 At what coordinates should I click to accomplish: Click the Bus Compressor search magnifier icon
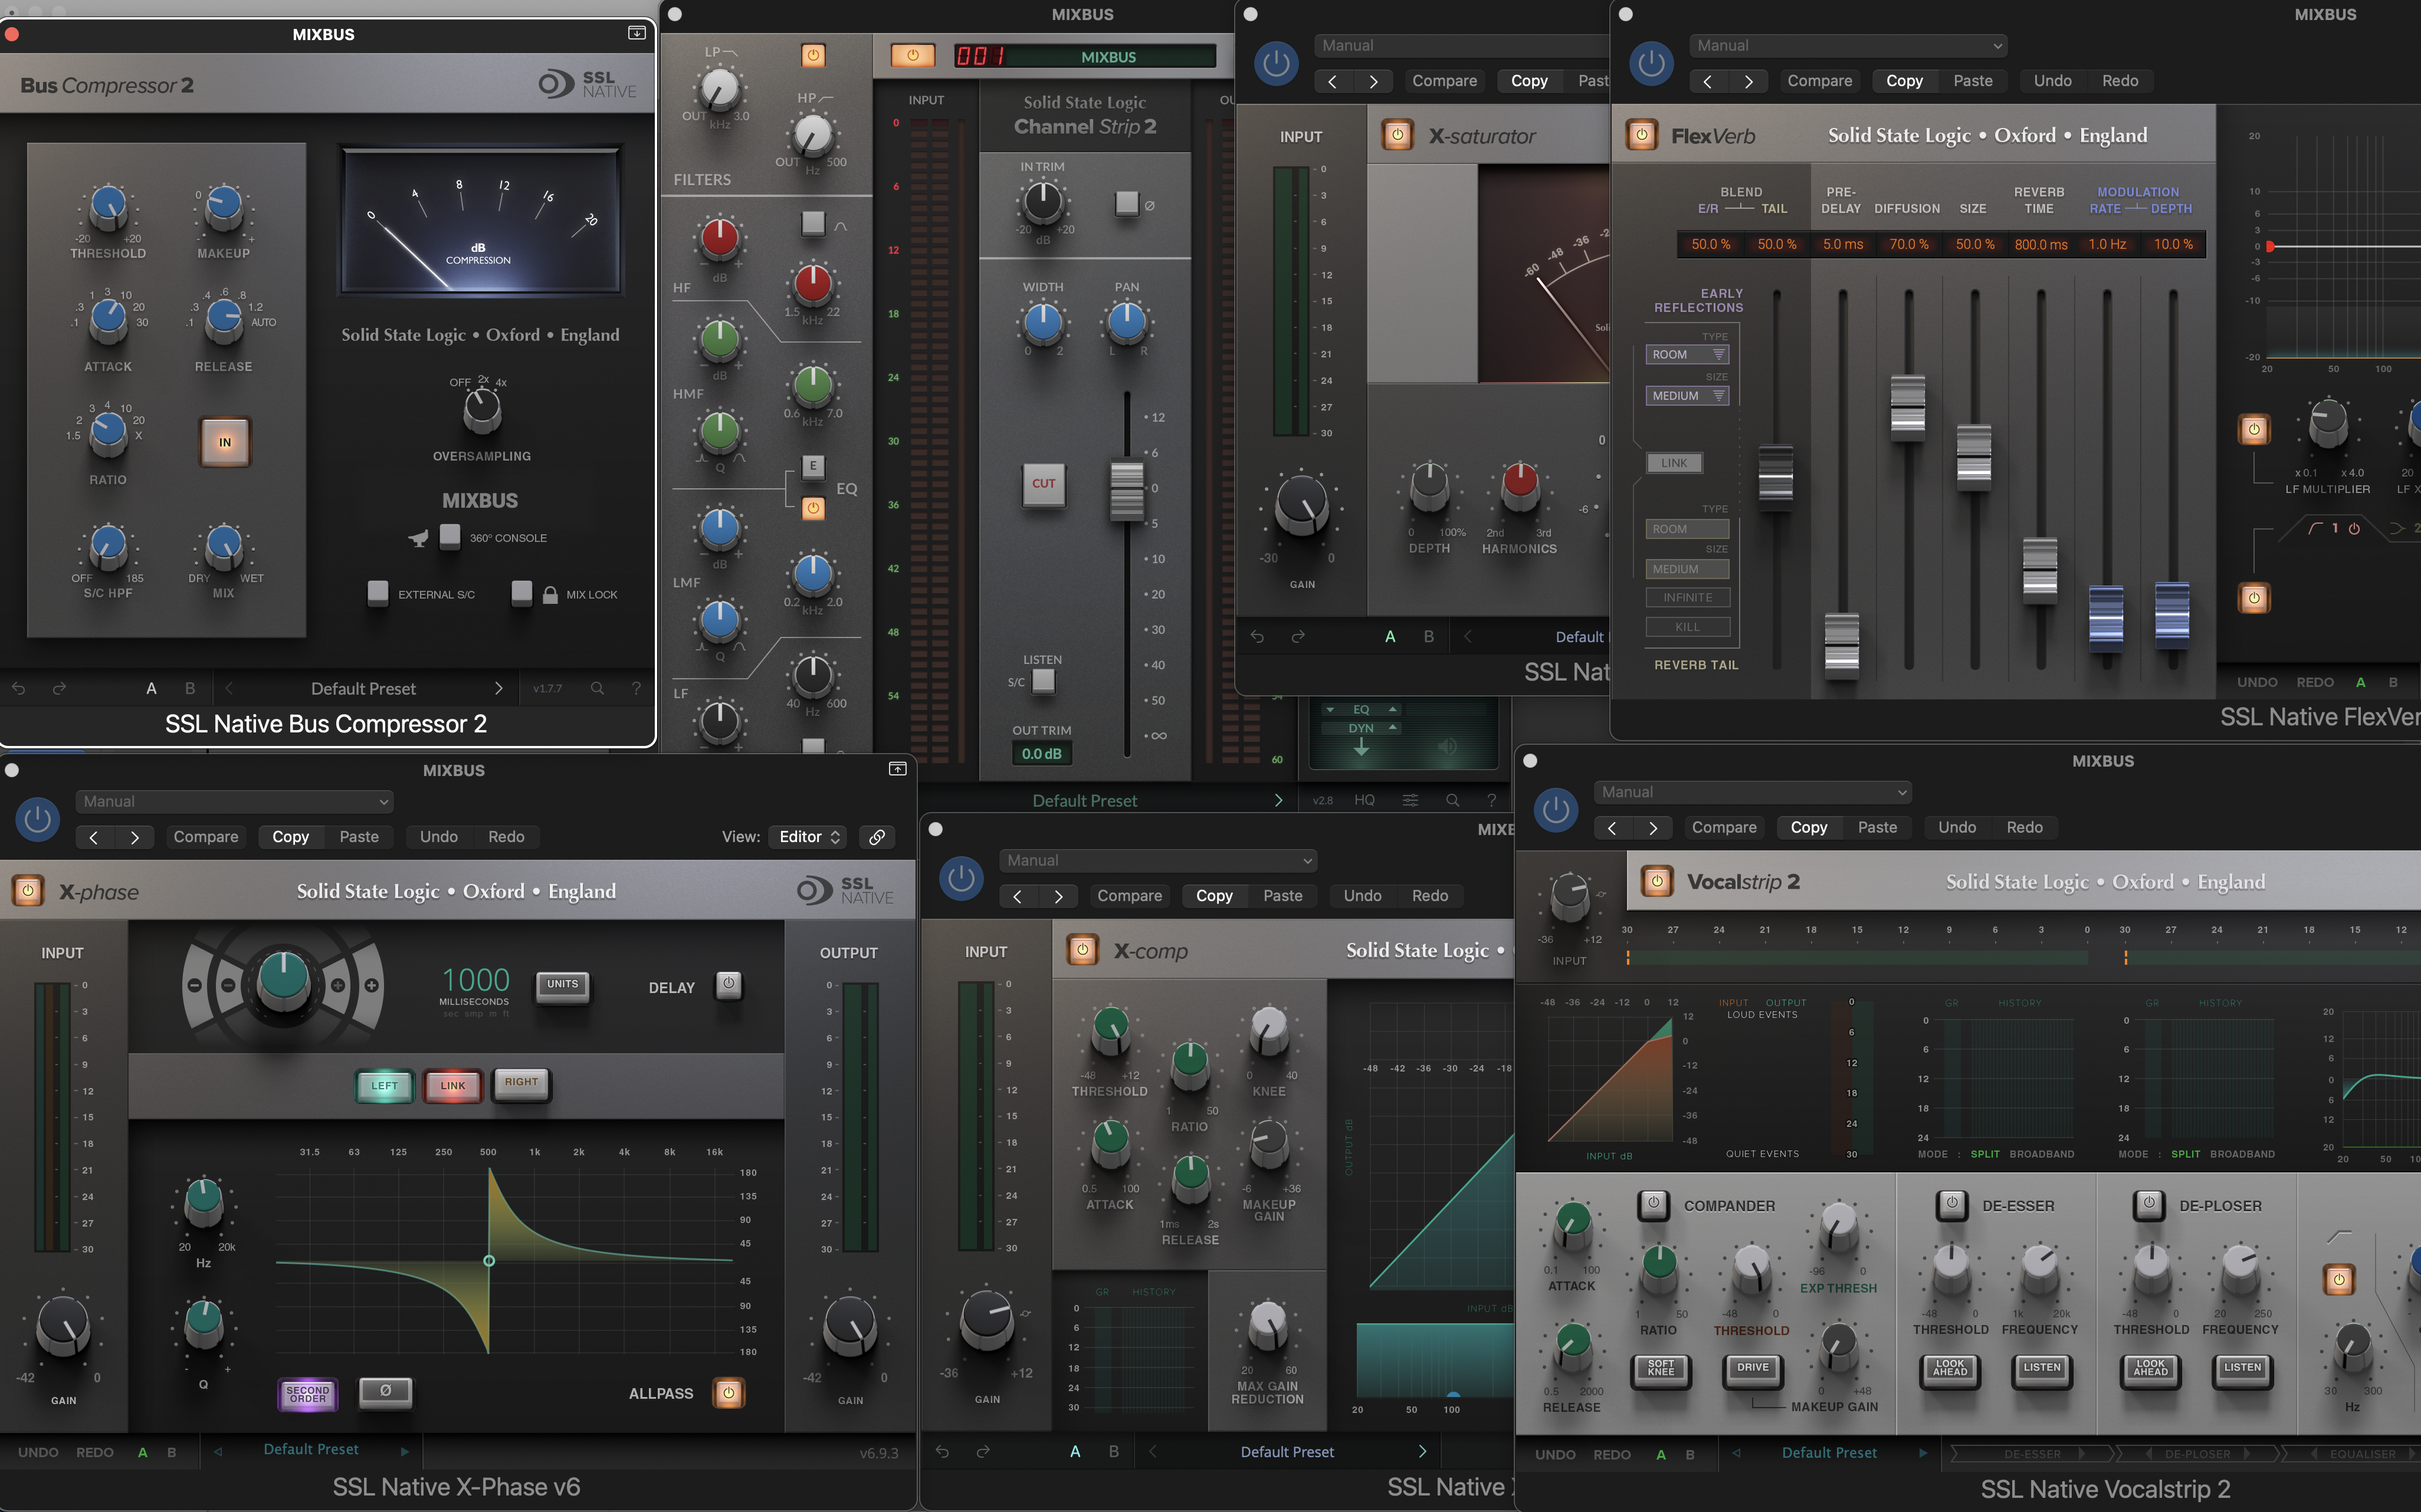pyautogui.click(x=597, y=688)
